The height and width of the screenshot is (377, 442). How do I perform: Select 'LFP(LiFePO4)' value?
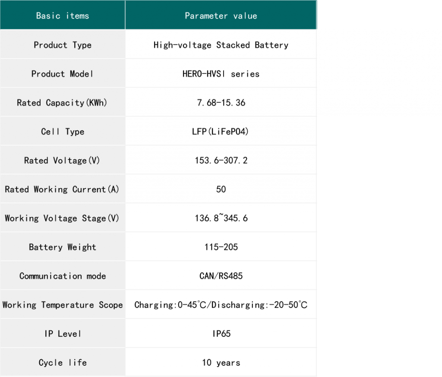pos(221,132)
